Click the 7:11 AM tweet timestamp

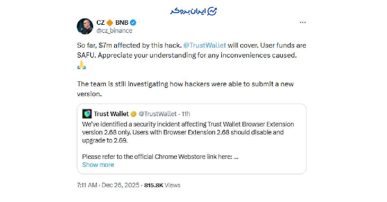87,185
